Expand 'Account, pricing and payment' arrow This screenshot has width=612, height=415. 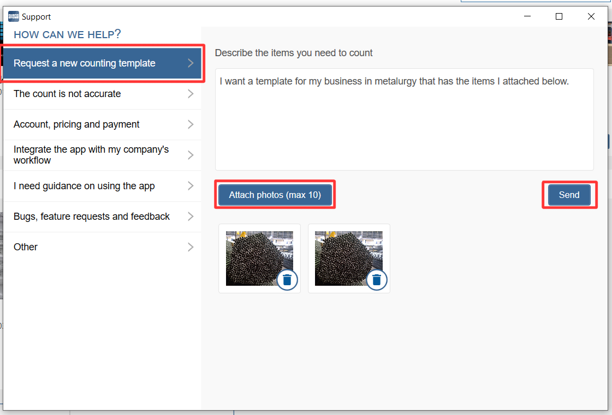coord(191,124)
